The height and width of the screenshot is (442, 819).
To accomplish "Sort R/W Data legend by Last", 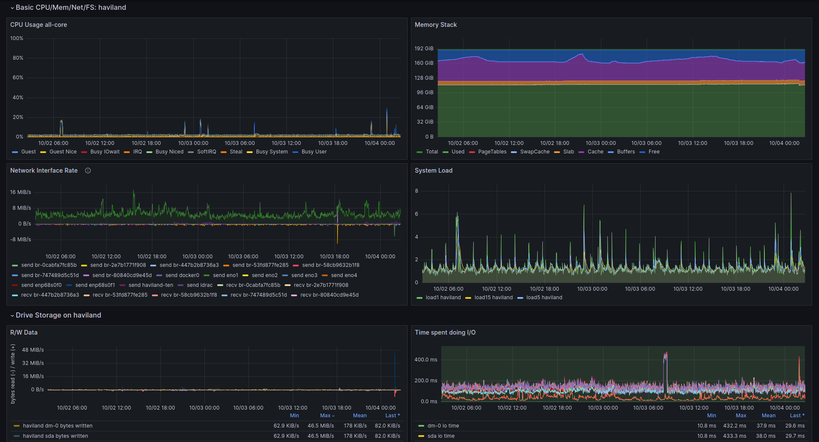I will pyautogui.click(x=393, y=416).
